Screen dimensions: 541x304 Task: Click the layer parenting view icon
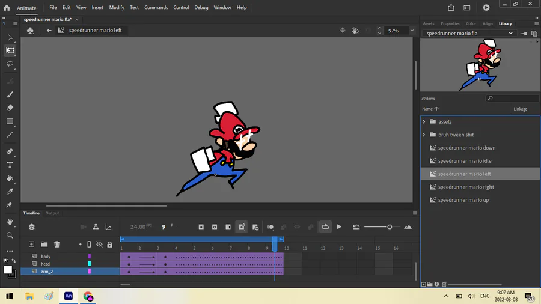(96, 226)
